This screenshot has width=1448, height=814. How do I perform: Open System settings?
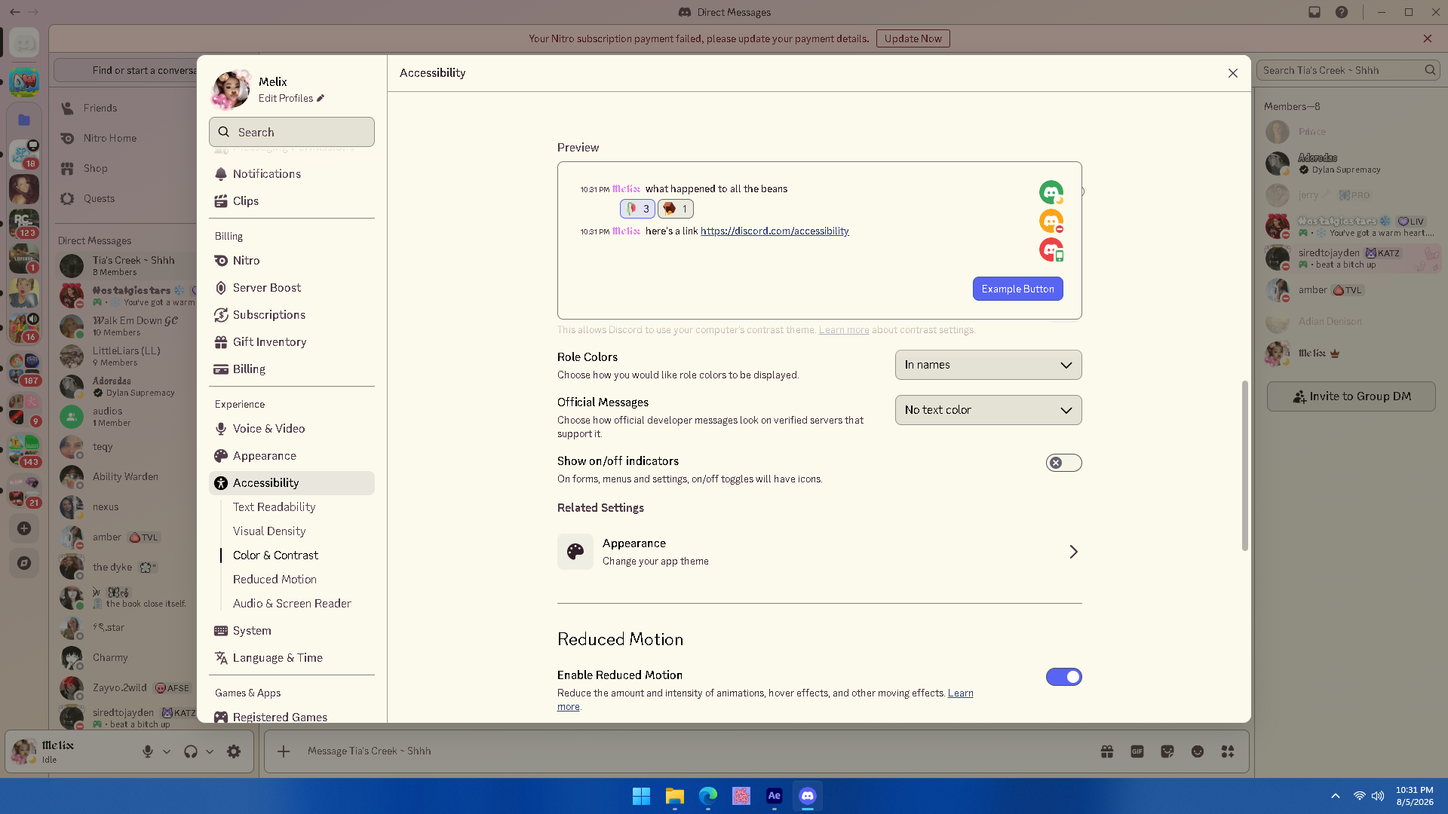click(x=291, y=631)
